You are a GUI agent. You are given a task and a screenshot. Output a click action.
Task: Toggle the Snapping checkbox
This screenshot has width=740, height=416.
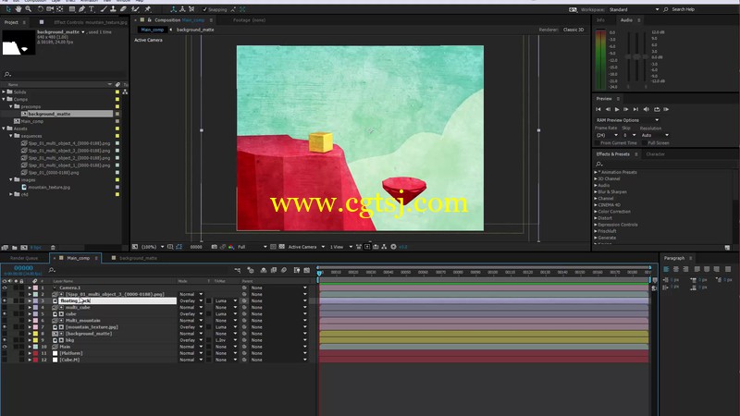tap(204, 9)
